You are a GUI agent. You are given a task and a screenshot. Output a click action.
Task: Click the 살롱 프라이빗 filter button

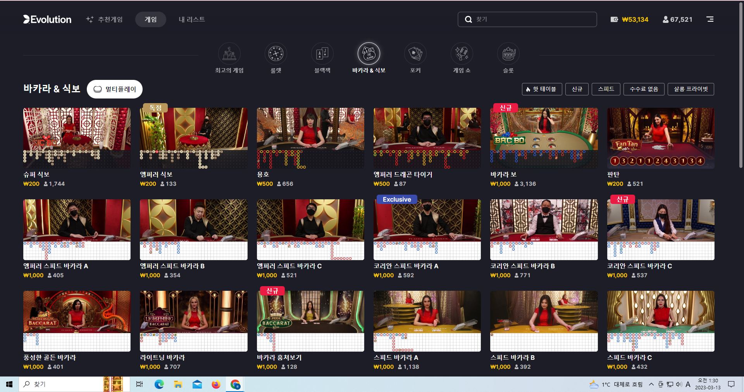[691, 89]
